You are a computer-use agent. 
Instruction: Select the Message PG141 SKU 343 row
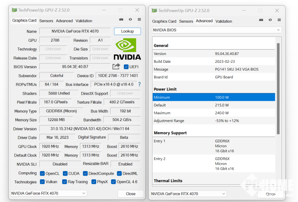point(214,69)
